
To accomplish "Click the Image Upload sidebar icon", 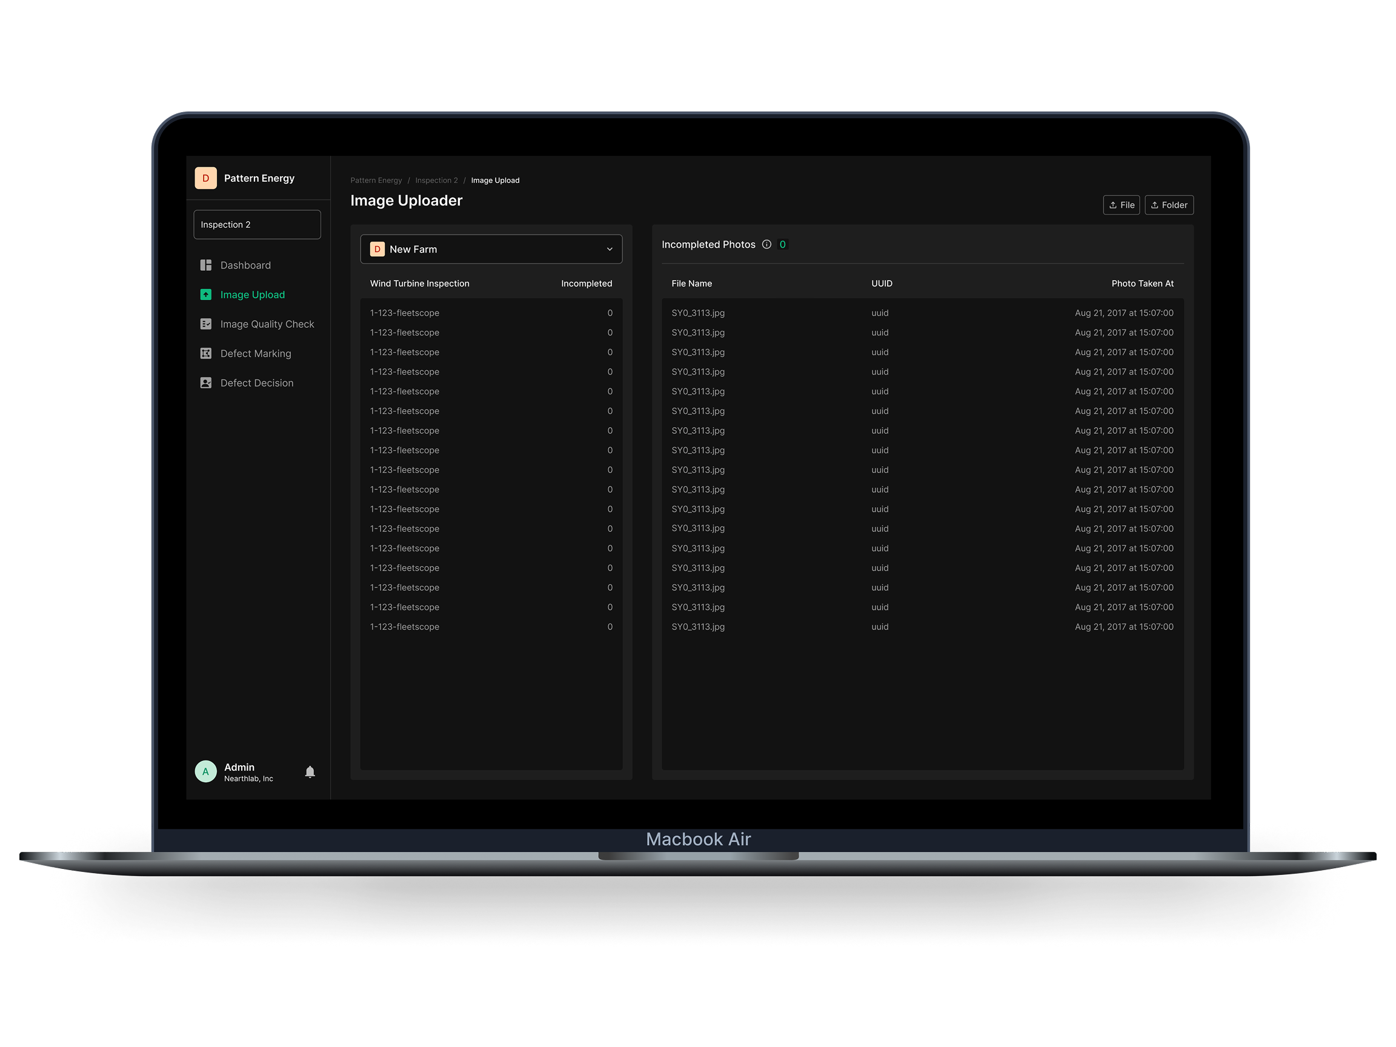I will (206, 294).
